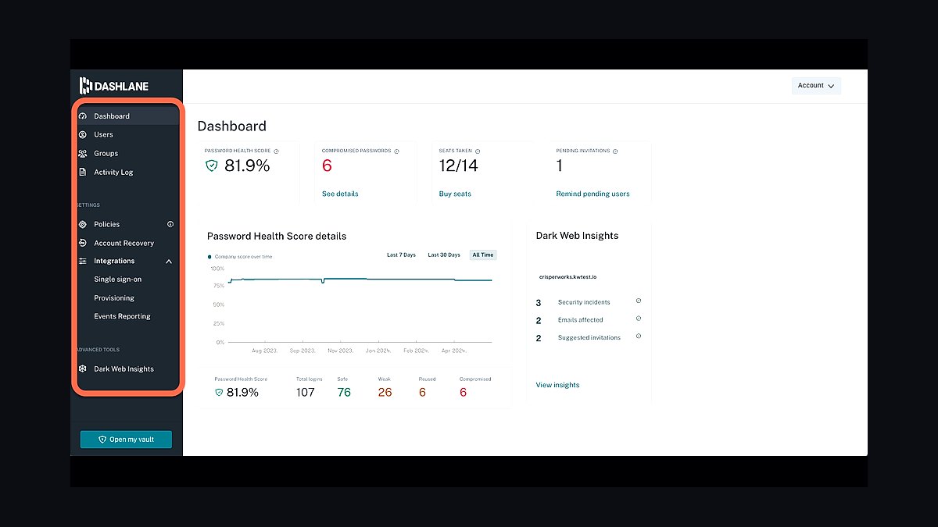
Task: Select Events Reporting under Integrations
Action: (x=123, y=316)
